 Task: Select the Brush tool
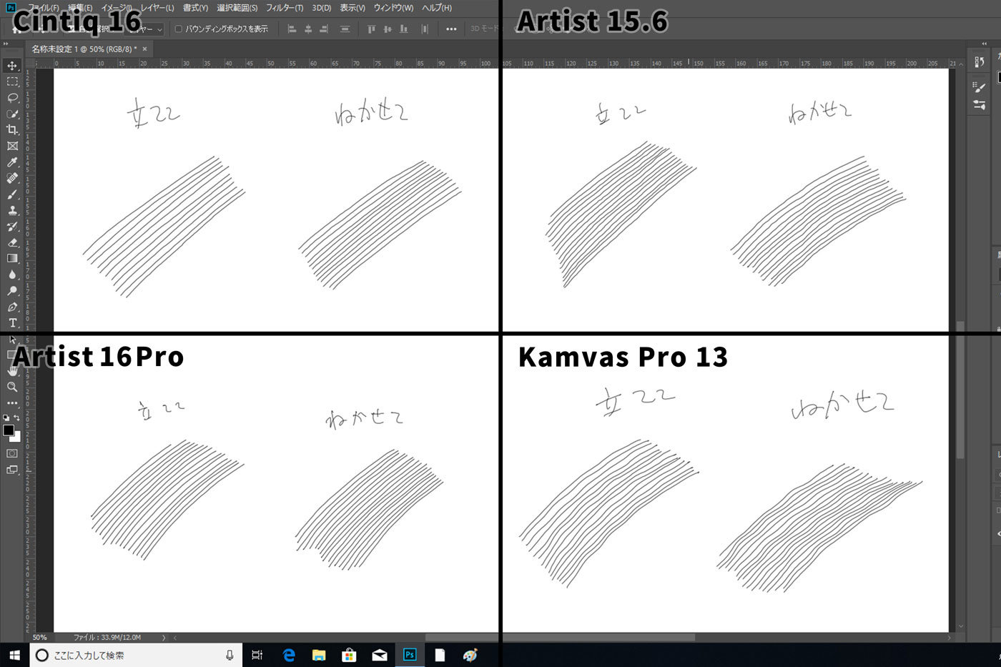[12, 194]
